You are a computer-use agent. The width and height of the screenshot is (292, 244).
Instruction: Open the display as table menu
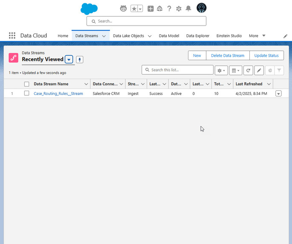[236, 70]
